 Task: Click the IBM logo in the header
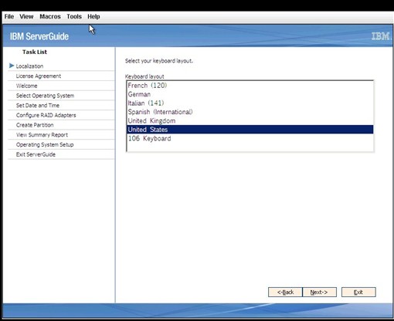pos(381,36)
